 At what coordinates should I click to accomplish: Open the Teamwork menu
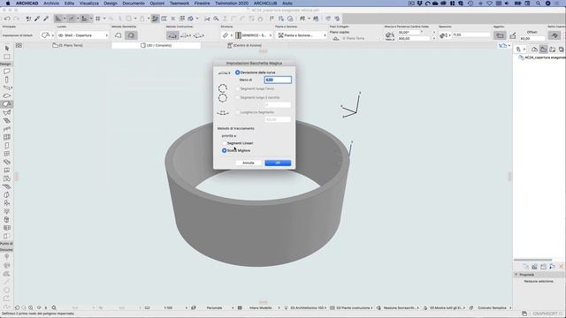[180, 4]
